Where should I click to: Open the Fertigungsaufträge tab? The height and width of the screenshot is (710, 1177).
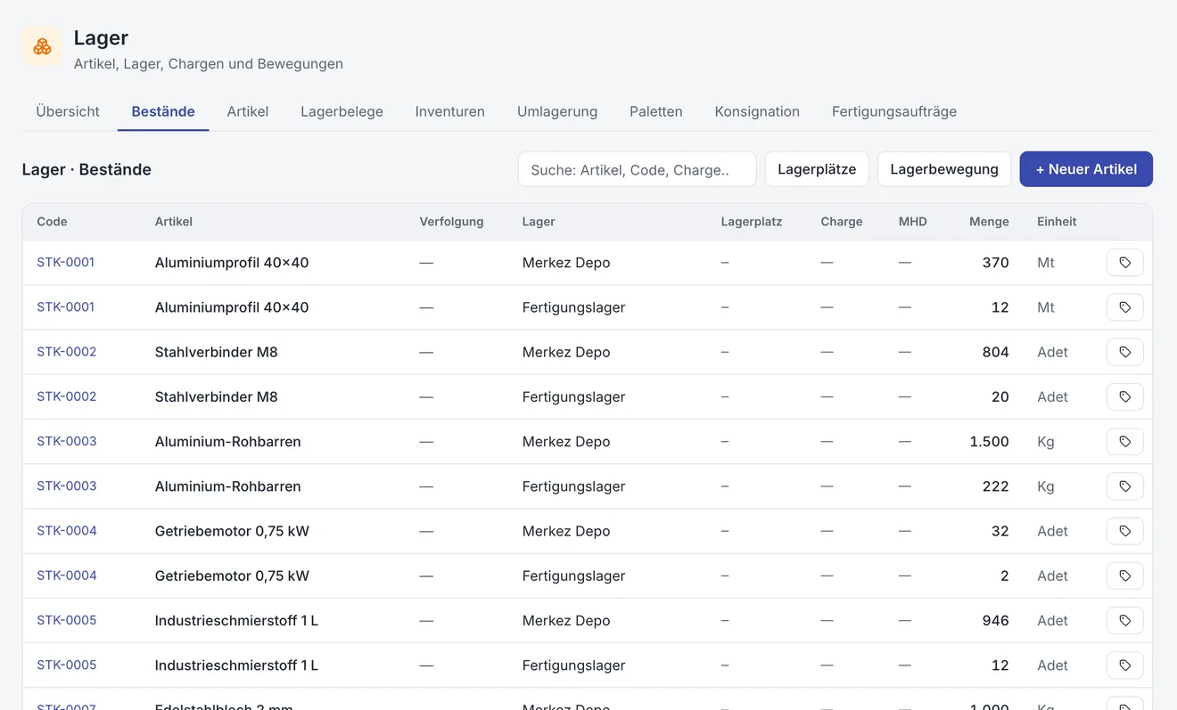click(894, 111)
